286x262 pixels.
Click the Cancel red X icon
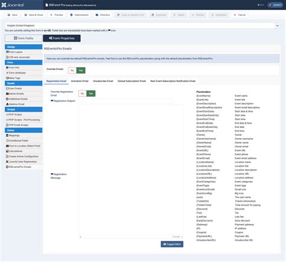[x=235, y=15]
